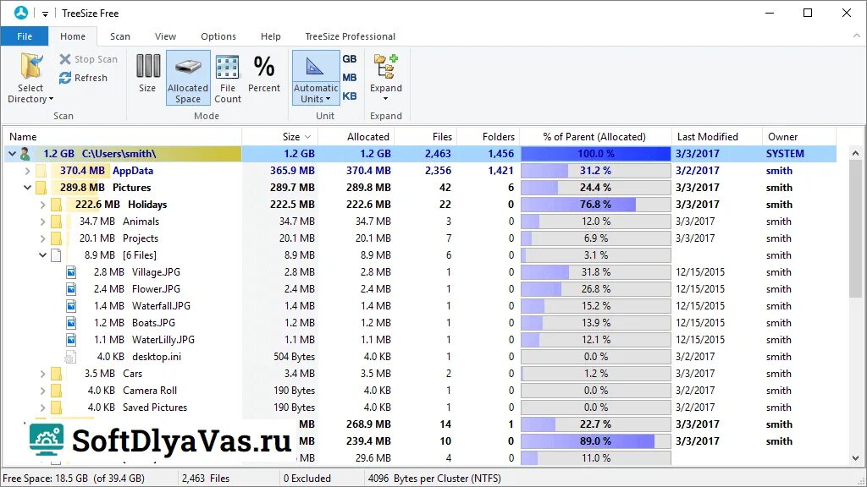Viewport: 867px width, 487px height.
Task: Expand the Projects folder
Action: coord(42,238)
